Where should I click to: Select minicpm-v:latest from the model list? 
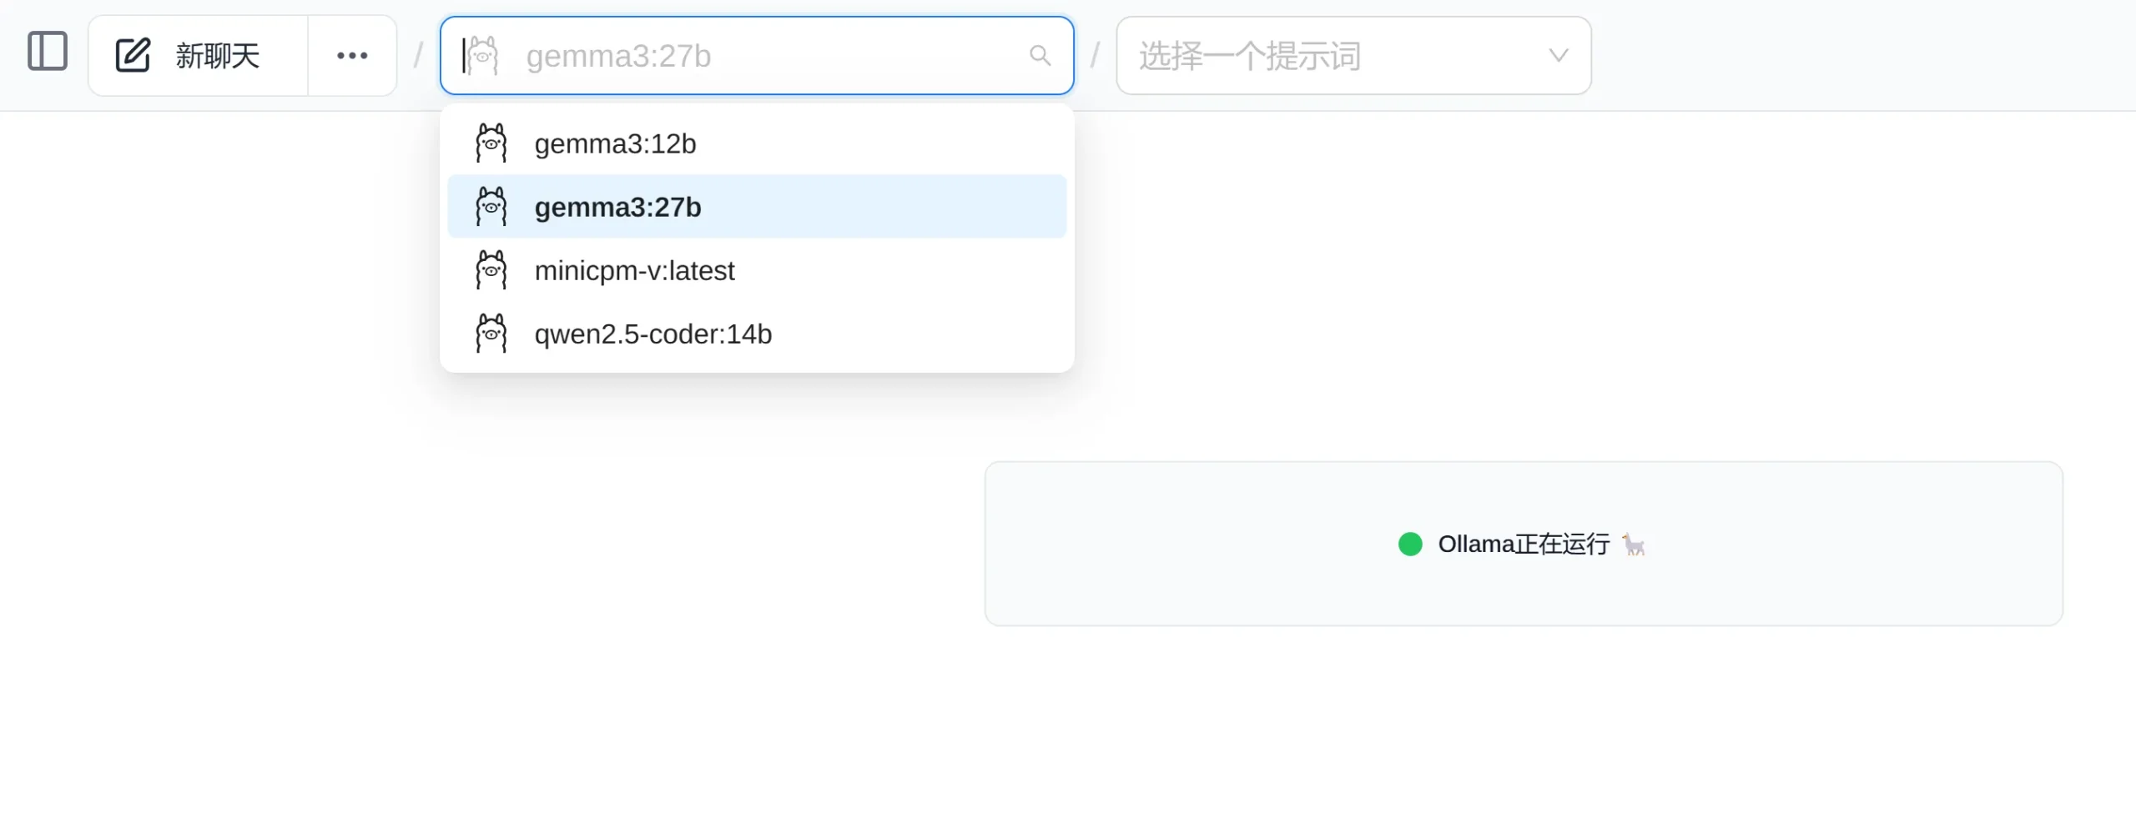pos(635,269)
